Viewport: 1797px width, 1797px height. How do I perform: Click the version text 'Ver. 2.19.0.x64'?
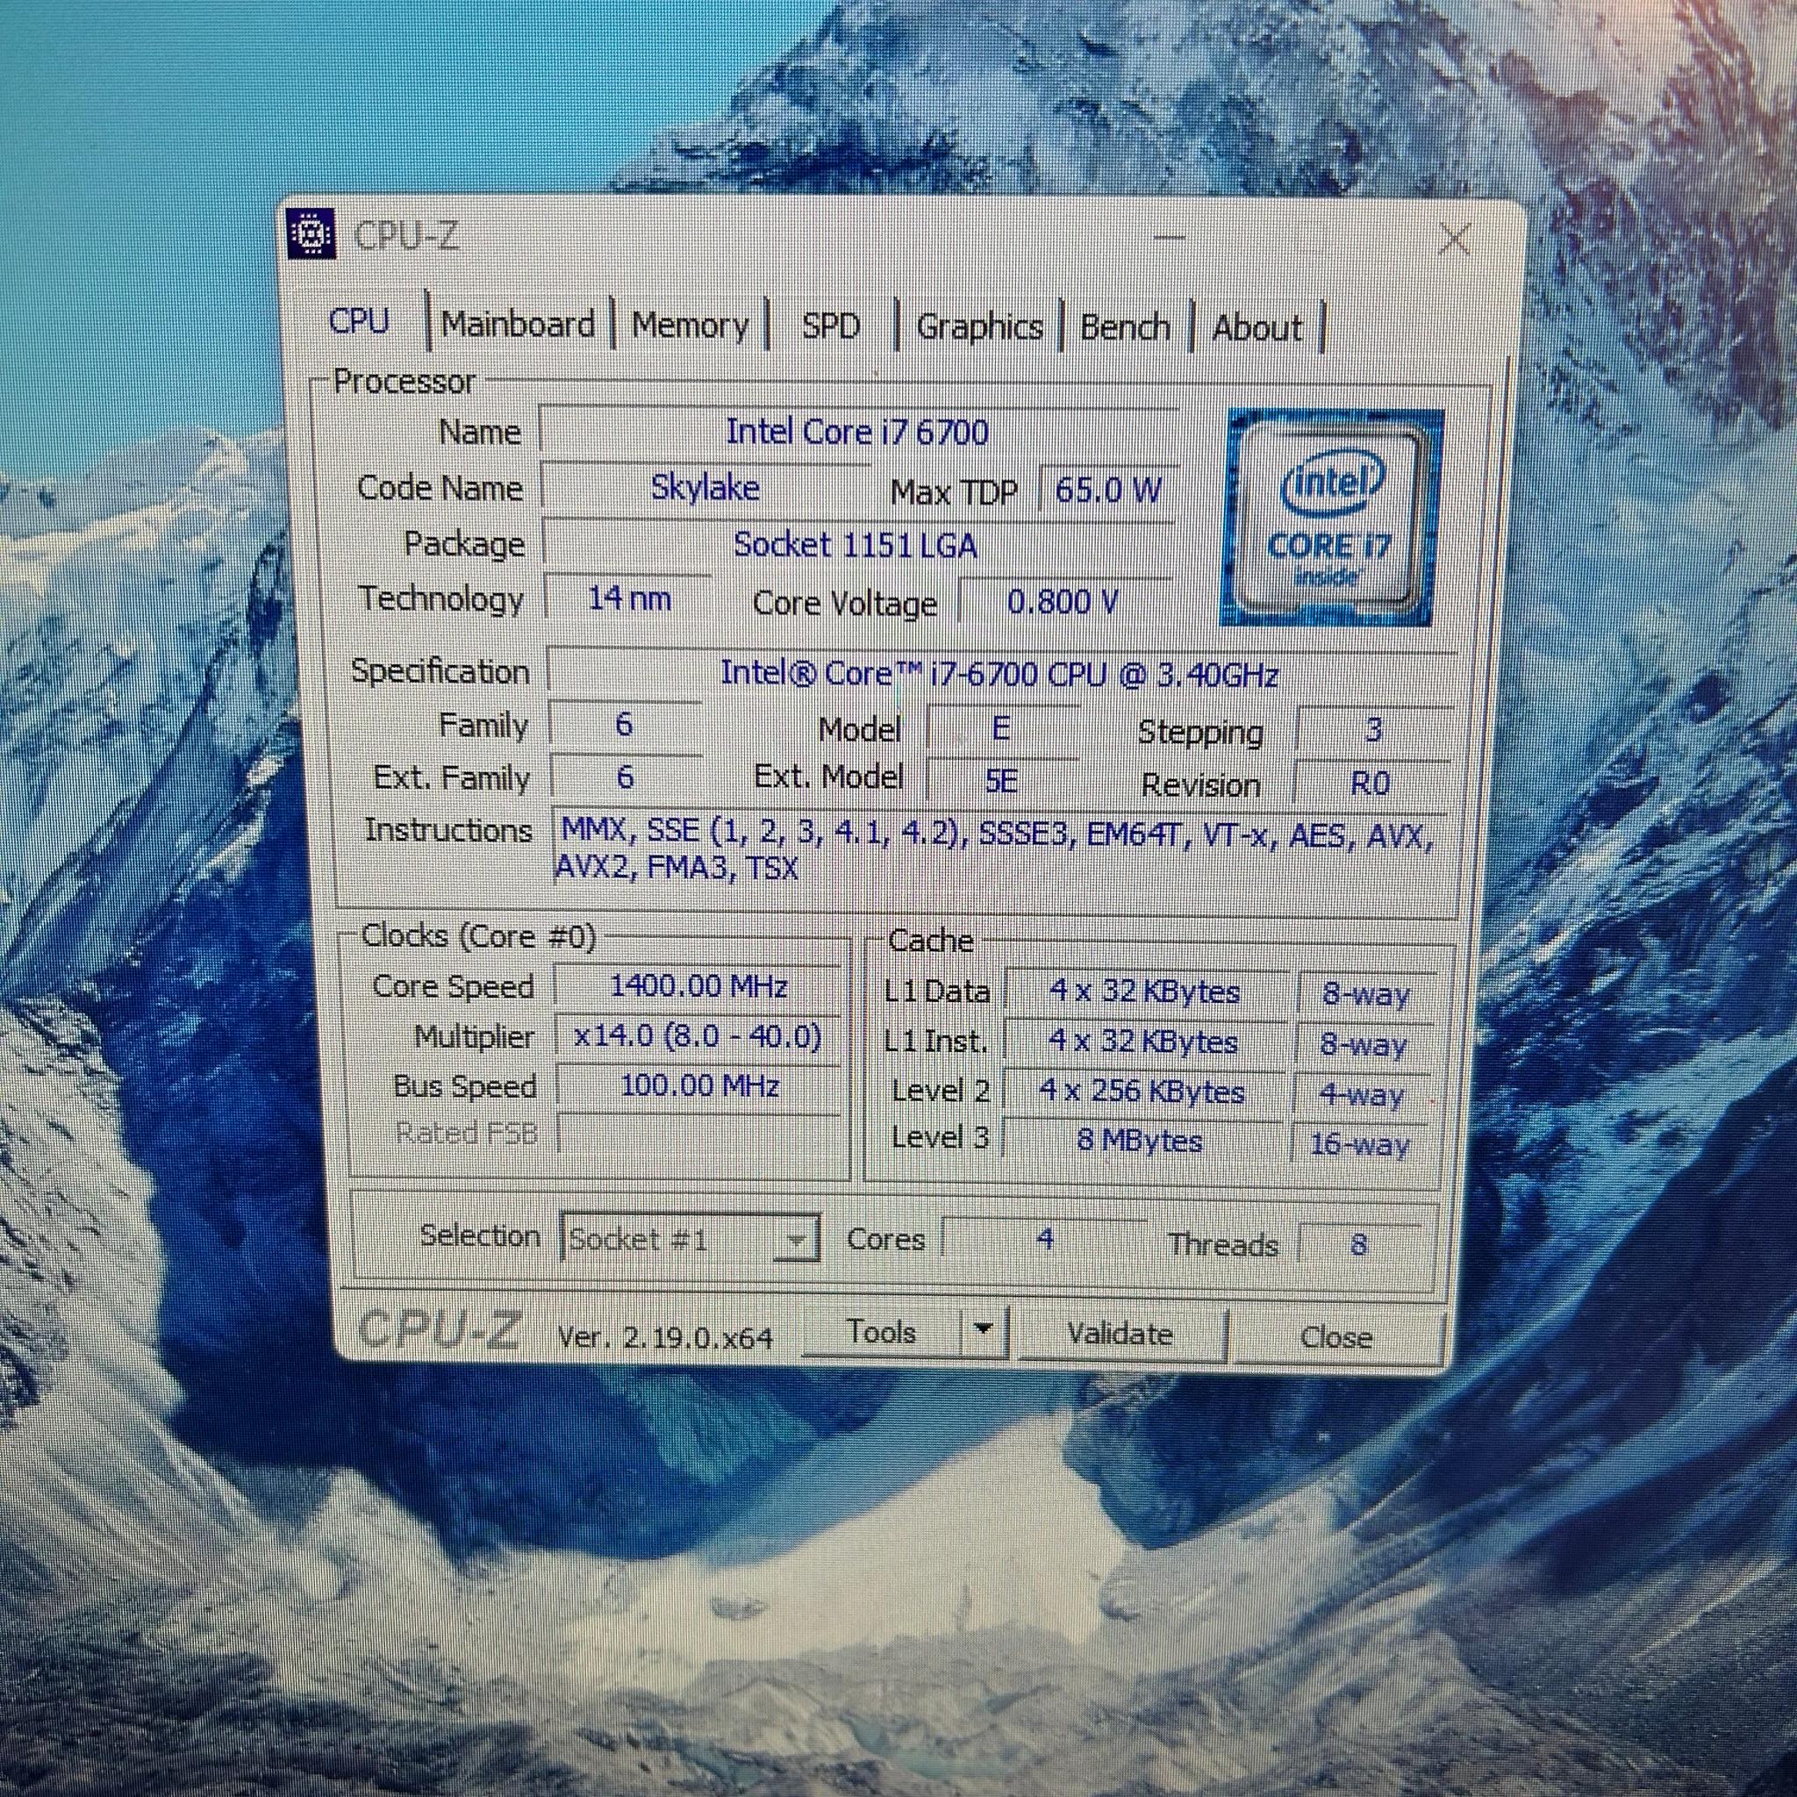coord(665,1337)
